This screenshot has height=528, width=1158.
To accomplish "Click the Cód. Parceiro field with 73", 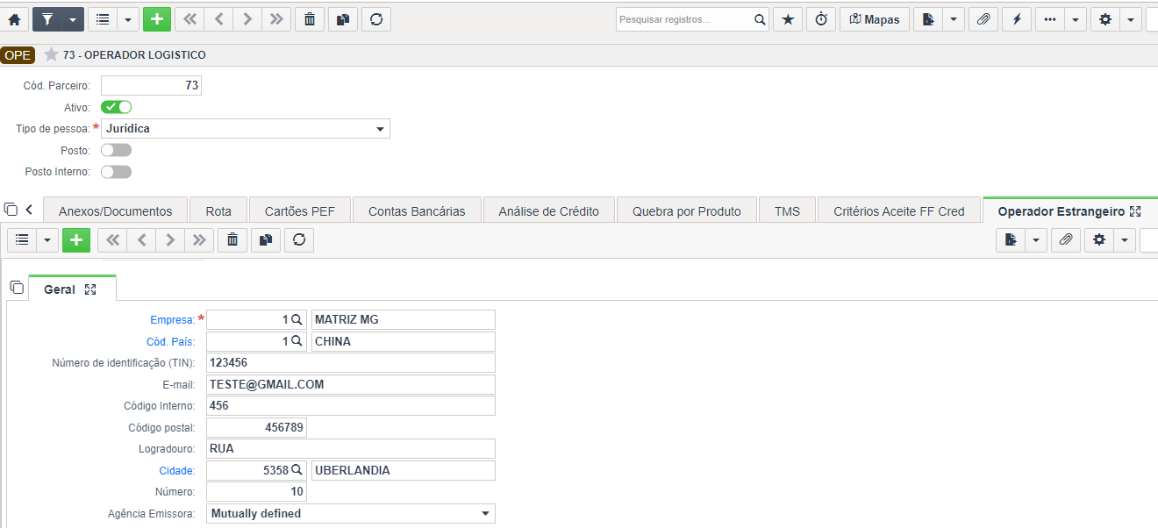I will 151,85.
